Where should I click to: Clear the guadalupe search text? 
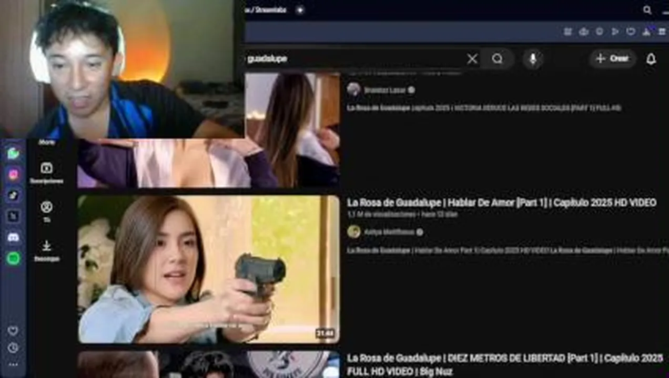(x=472, y=59)
